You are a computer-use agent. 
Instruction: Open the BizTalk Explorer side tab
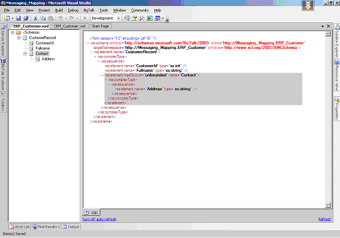[x=3, y=74]
